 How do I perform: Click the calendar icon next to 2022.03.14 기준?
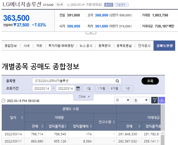(68, 5)
